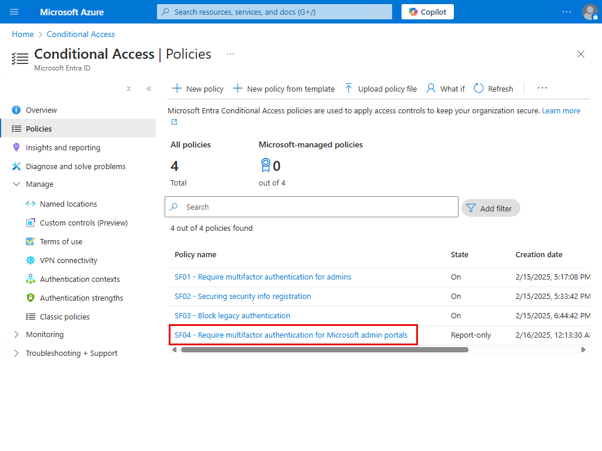Click the Report-only state of SF04

point(471,335)
